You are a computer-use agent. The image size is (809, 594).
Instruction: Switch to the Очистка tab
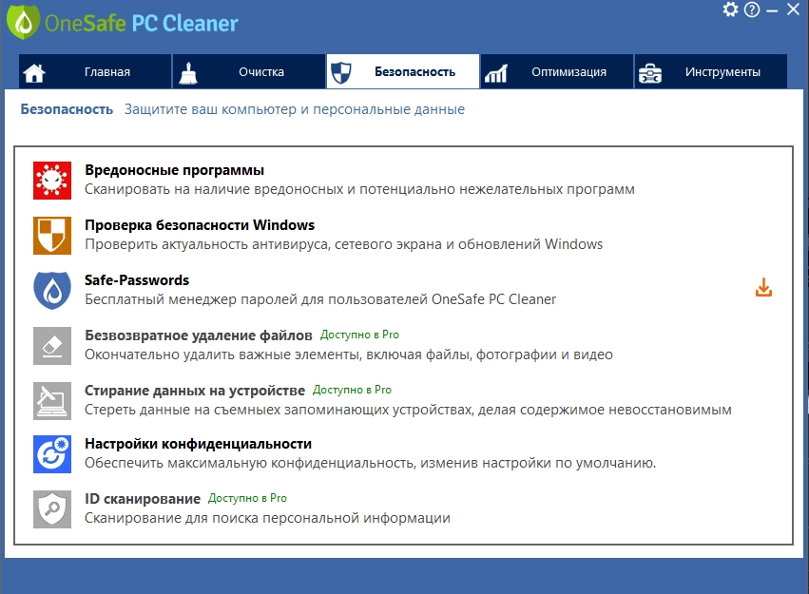(x=249, y=71)
